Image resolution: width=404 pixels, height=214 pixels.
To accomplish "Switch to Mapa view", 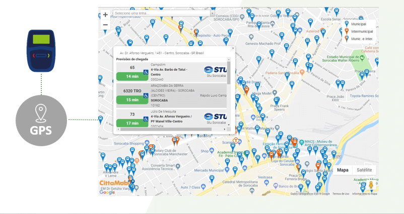I will [343, 170].
